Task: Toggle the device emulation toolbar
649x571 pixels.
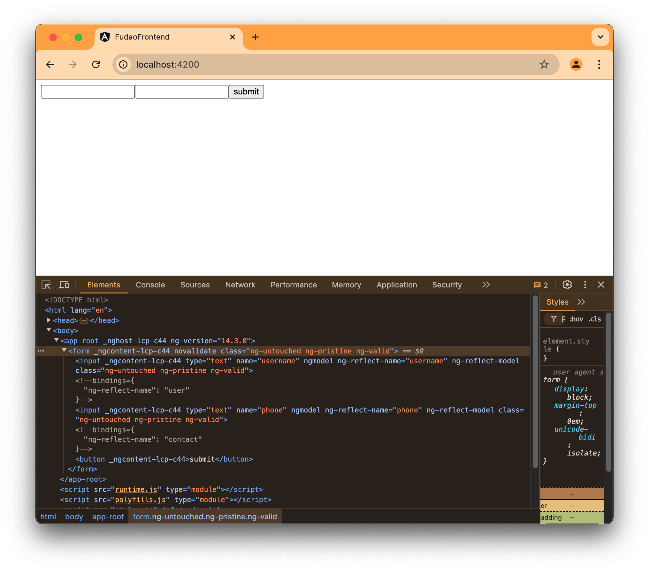Action: tap(64, 285)
